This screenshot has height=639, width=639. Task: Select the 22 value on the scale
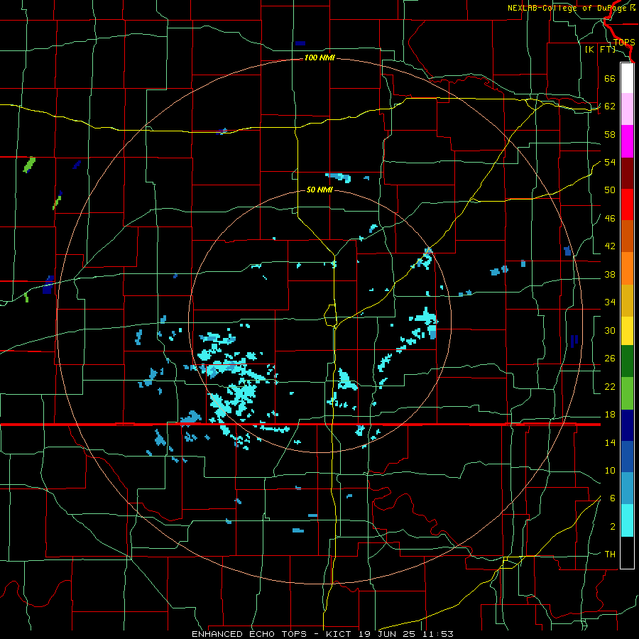pyautogui.click(x=610, y=386)
